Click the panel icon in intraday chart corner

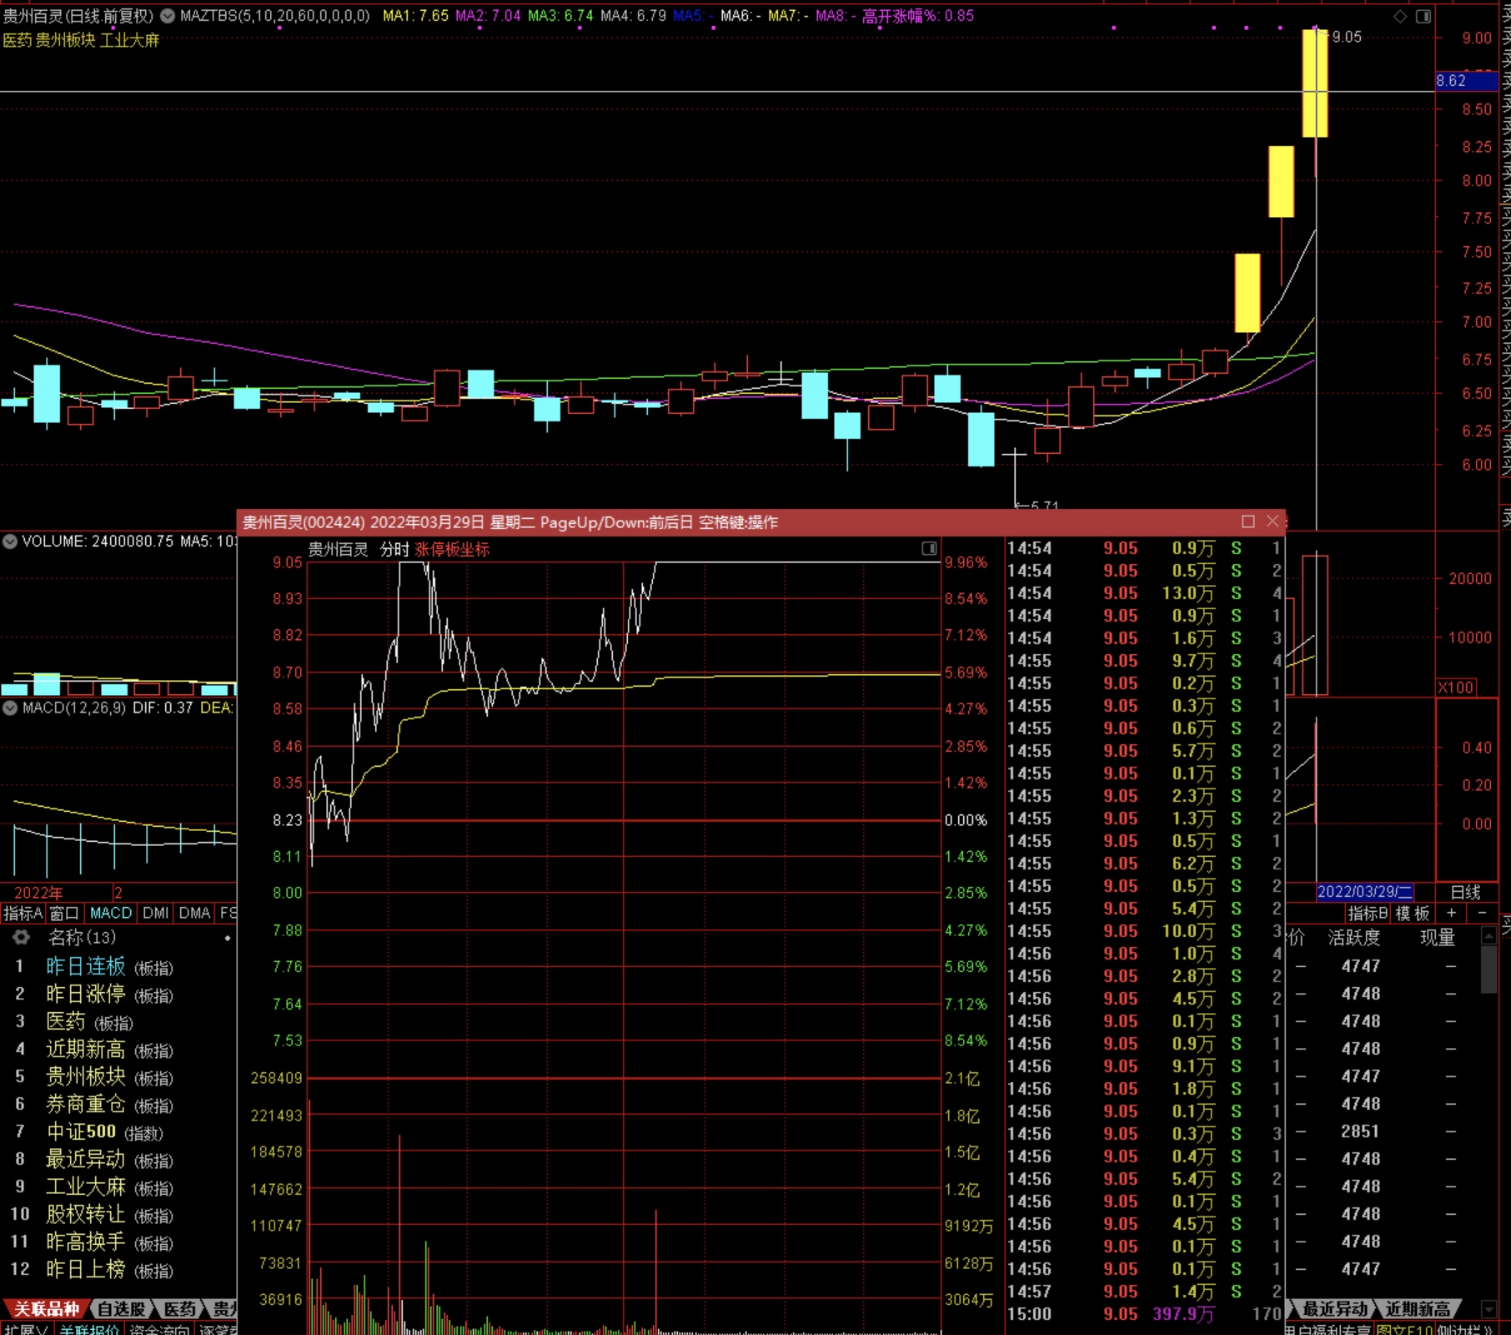929,548
